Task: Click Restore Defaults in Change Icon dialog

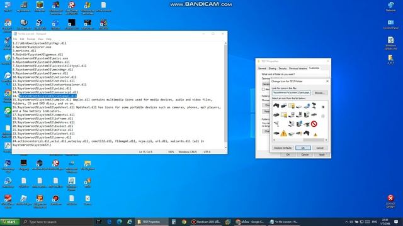Action: pos(283,148)
